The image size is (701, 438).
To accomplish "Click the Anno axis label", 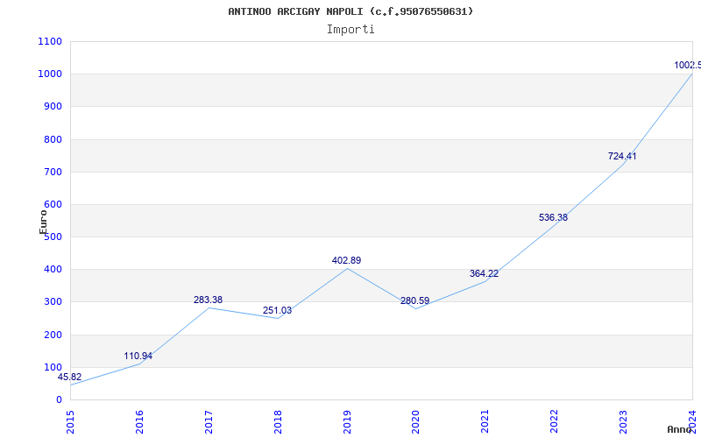I will [x=679, y=429].
